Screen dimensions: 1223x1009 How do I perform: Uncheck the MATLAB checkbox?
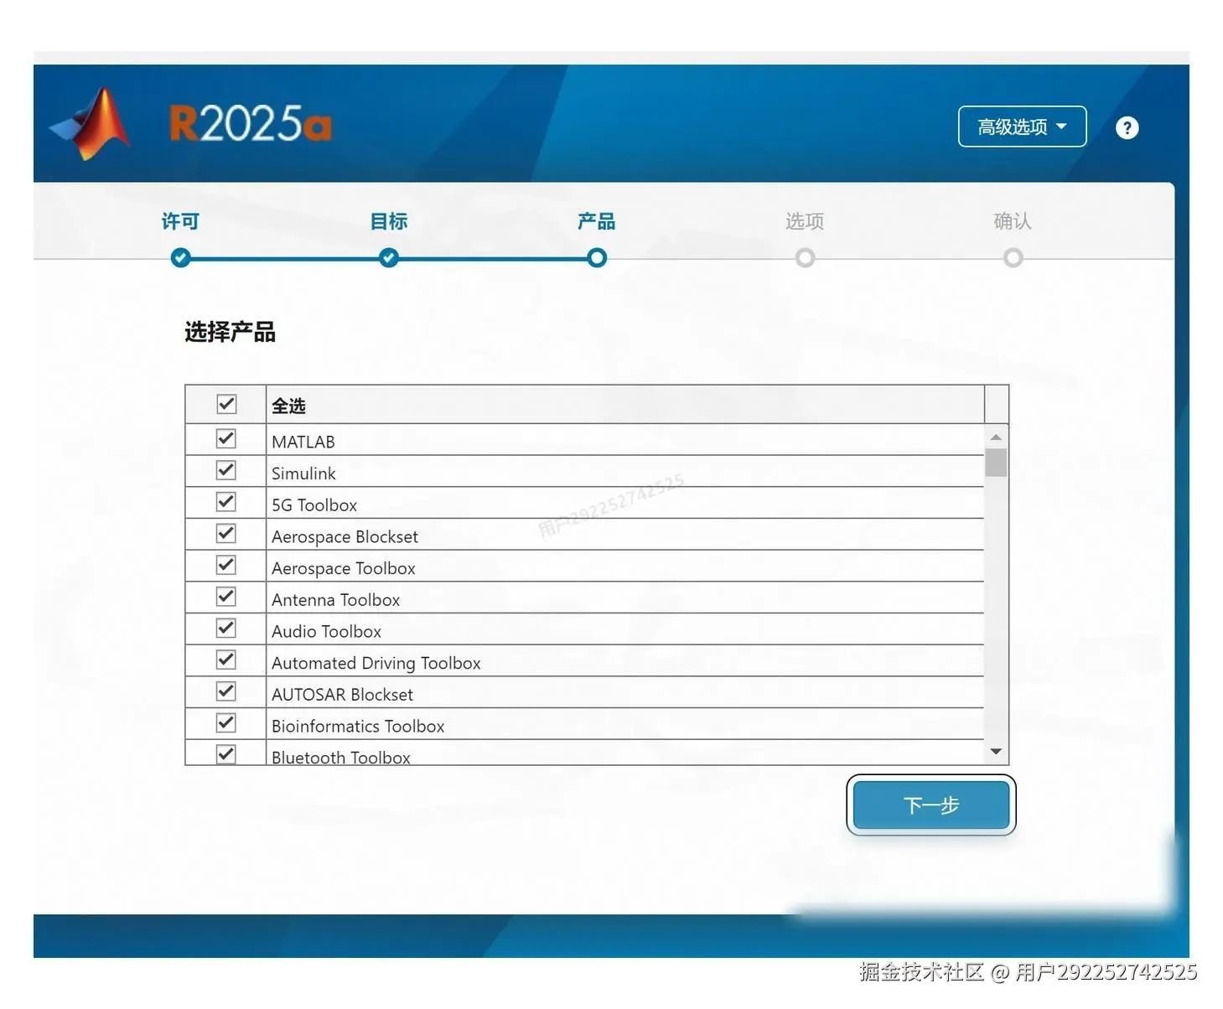click(x=225, y=437)
